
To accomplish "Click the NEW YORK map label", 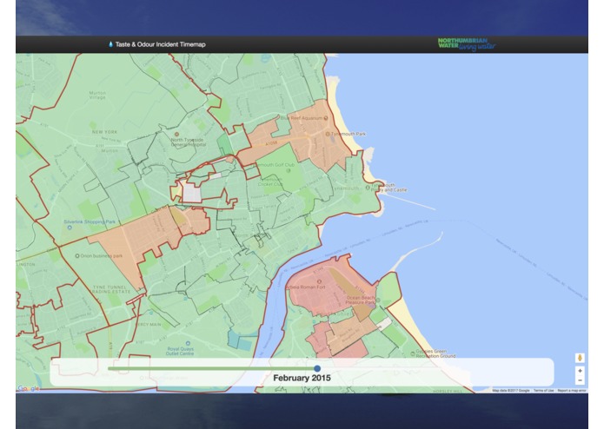I will point(104,132).
